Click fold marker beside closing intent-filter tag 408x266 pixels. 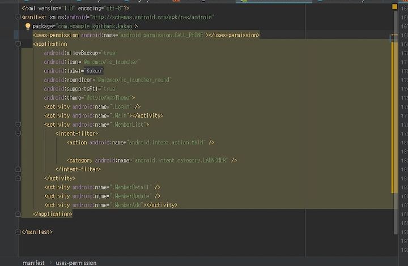[18, 169]
